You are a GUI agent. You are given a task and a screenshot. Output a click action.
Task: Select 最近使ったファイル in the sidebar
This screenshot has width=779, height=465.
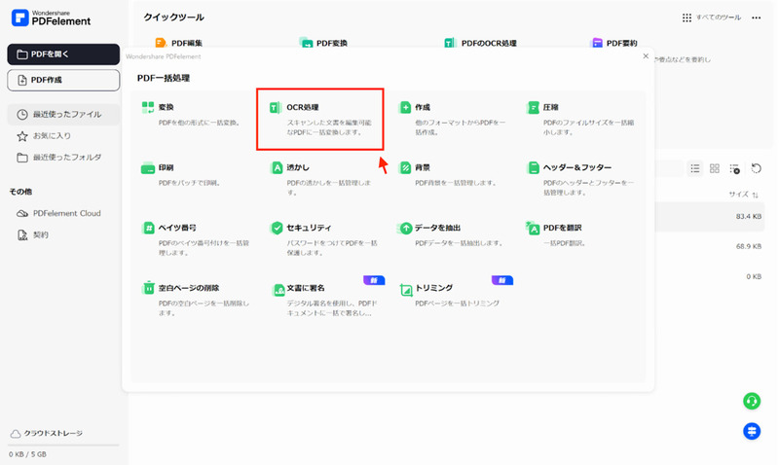coord(63,114)
